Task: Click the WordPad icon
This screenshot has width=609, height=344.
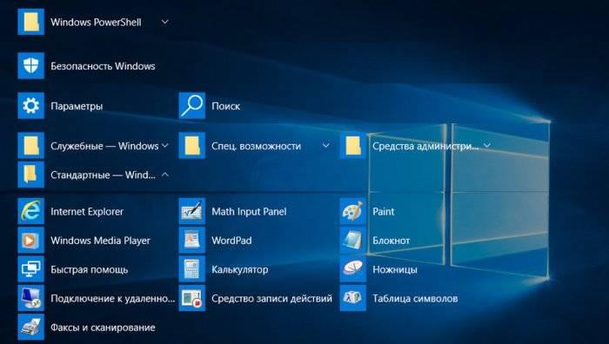Action: click(192, 240)
